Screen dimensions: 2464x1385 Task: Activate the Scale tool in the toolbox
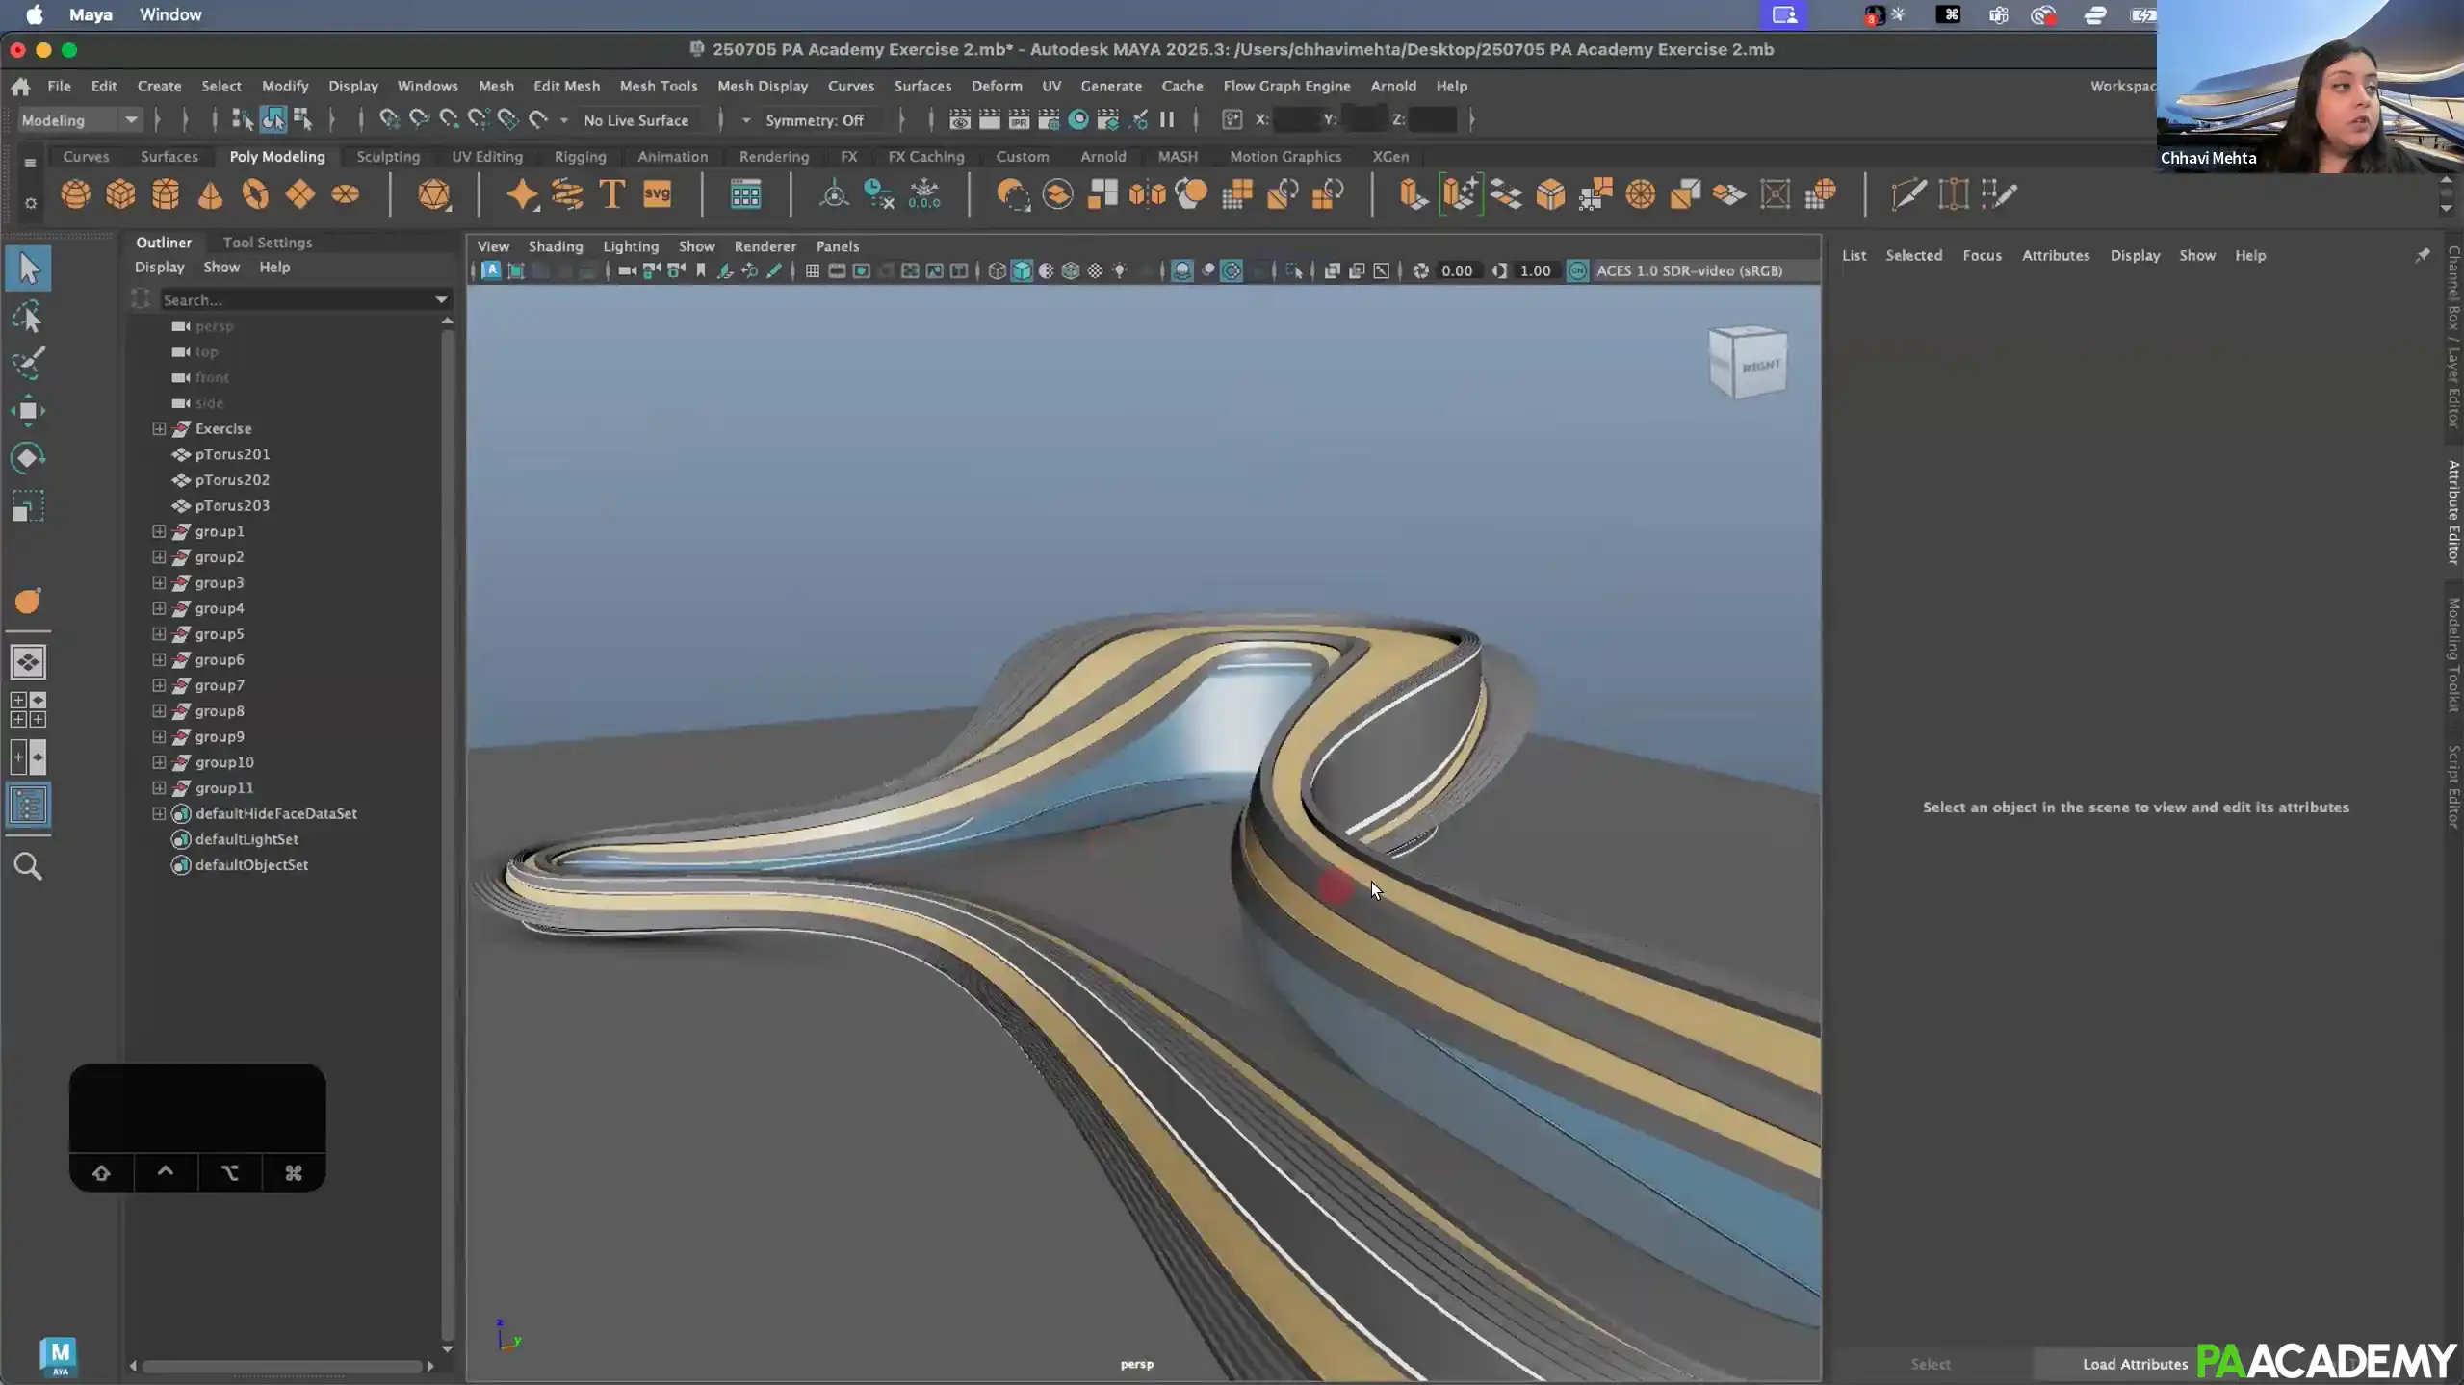click(28, 507)
